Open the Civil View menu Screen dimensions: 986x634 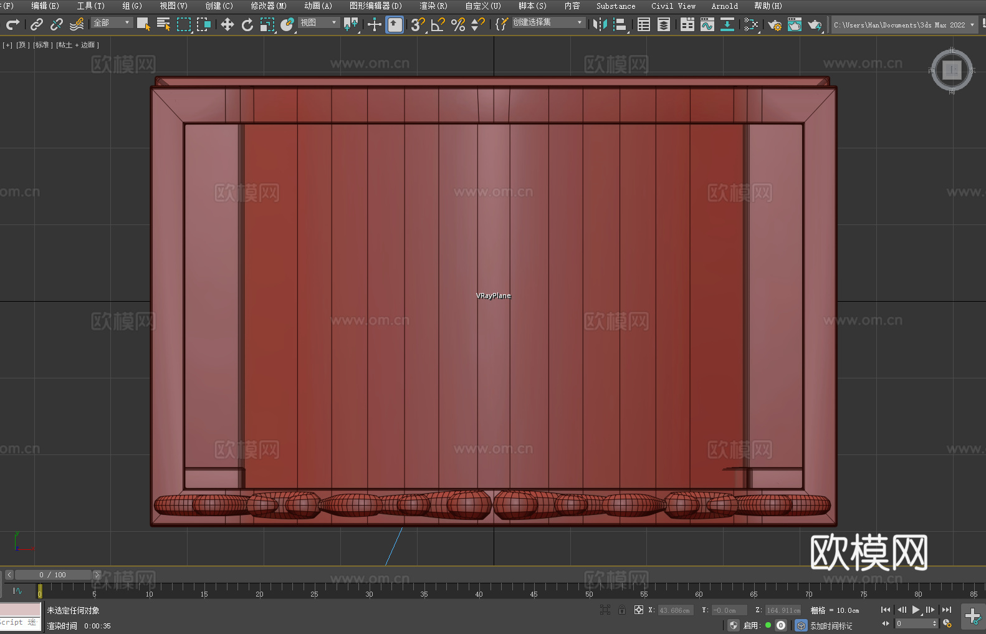click(673, 6)
